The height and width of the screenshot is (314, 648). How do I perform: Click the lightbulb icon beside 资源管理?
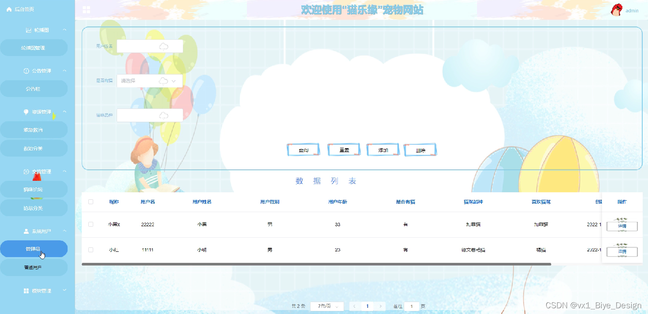coord(26,112)
